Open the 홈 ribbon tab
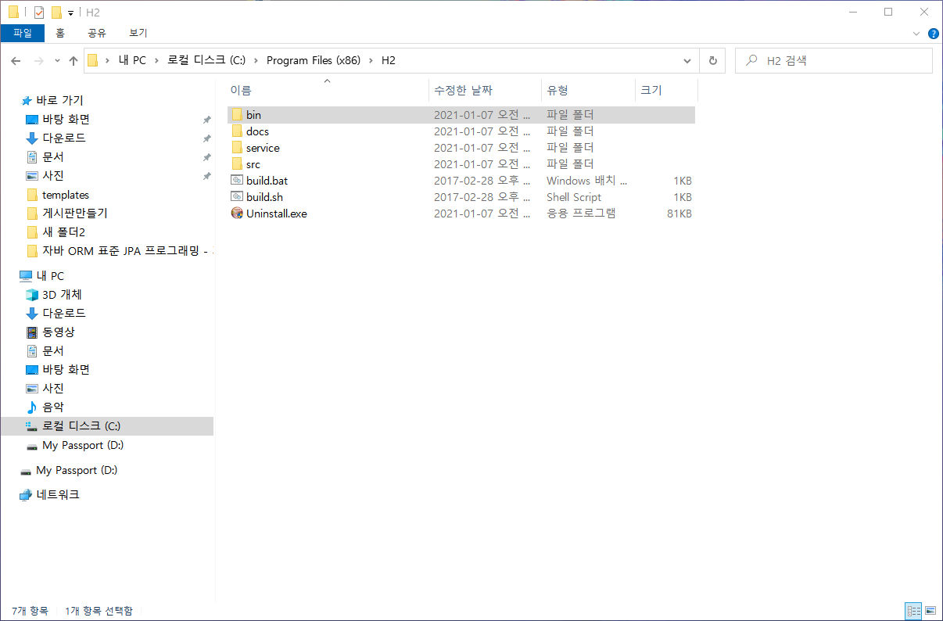Viewport: 943px width, 621px height. click(x=60, y=33)
